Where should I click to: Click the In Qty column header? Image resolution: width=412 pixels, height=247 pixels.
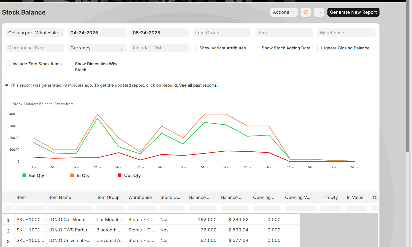pos(331,197)
